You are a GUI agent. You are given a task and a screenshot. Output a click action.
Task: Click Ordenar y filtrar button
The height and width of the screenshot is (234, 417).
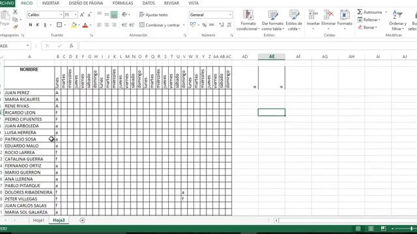397,20
